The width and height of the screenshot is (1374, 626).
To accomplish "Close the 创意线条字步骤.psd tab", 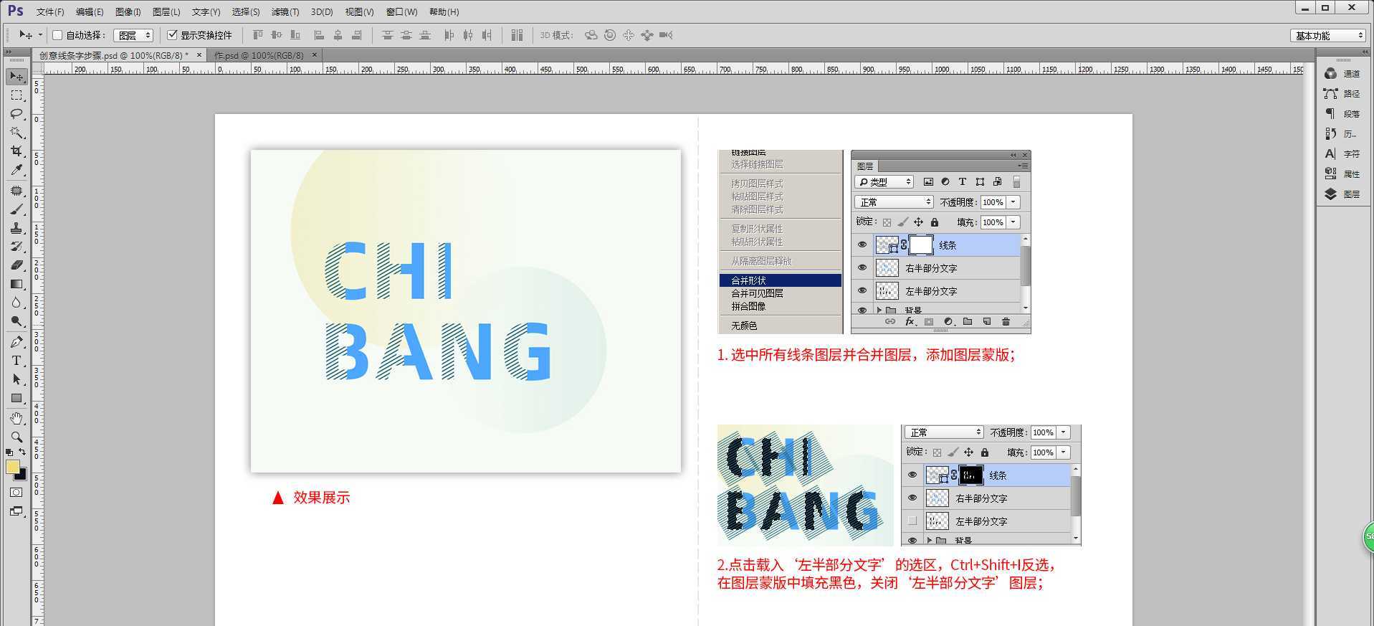I will pos(197,55).
